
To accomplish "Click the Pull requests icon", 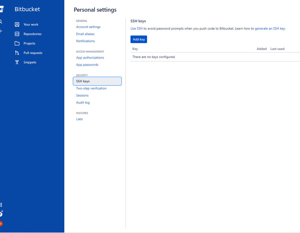I will tap(17, 53).
